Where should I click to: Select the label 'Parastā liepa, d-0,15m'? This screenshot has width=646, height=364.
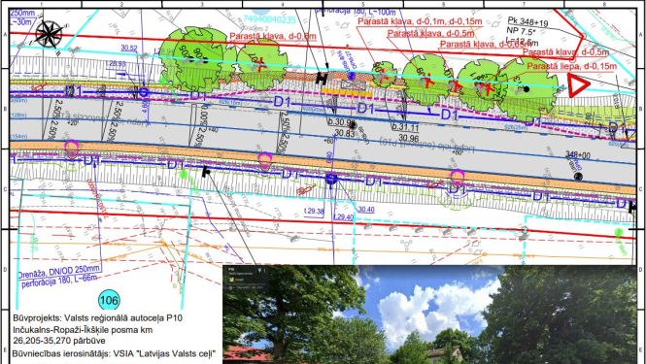572,66
